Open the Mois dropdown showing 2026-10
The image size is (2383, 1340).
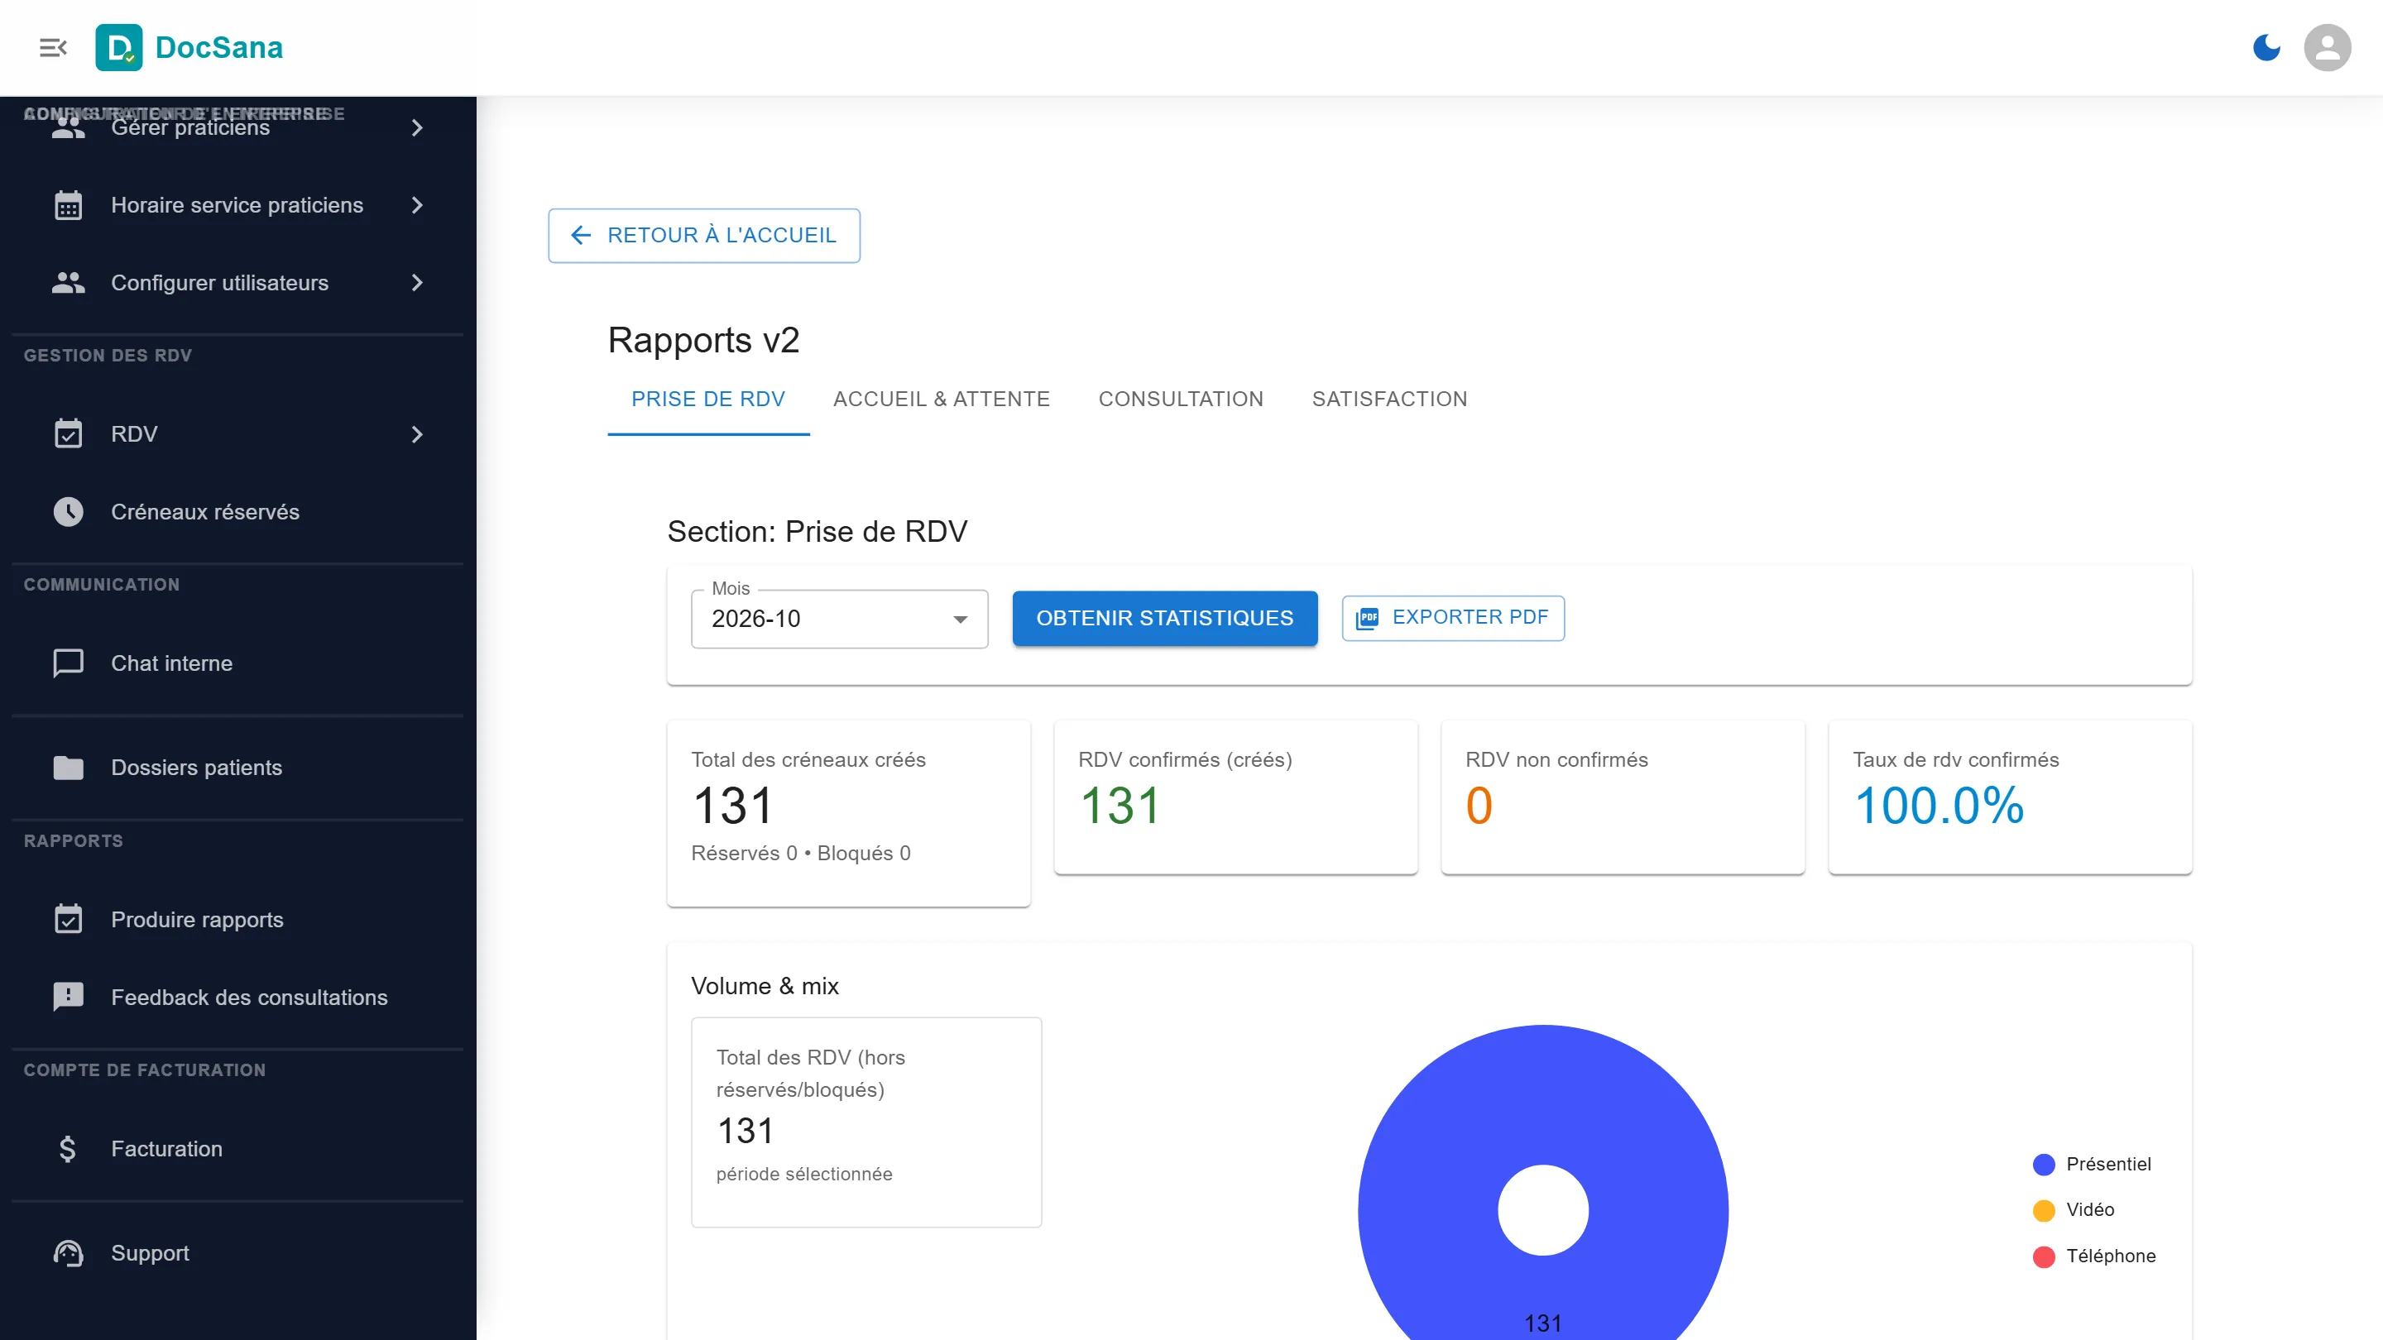point(839,619)
